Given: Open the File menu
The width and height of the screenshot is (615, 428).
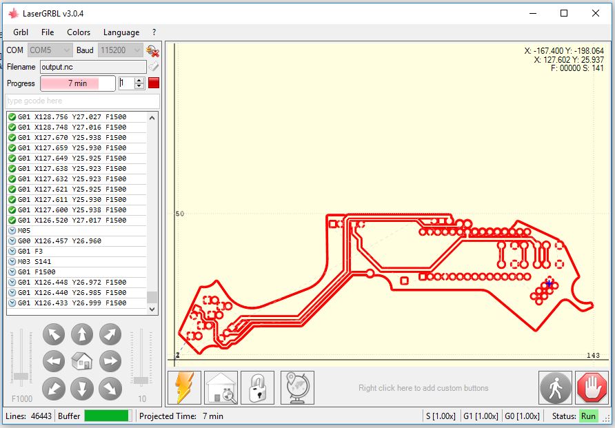Looking at the screenshot, I should tap(48, 32).
